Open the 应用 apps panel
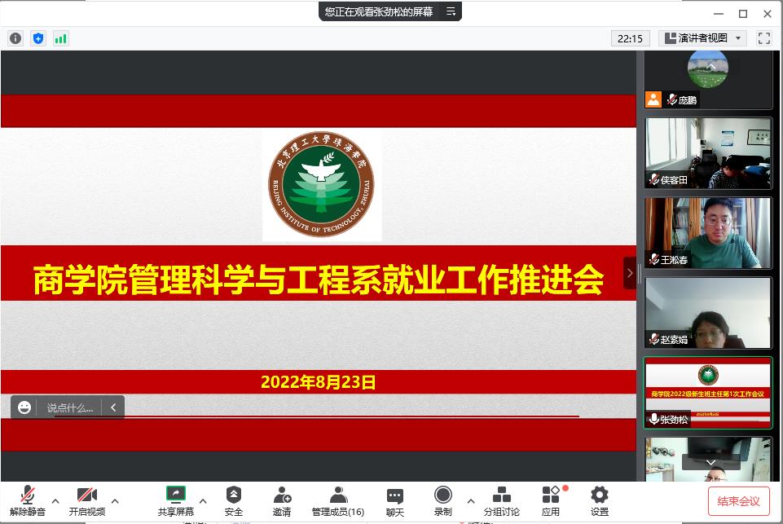 click(x=551, y=501)
